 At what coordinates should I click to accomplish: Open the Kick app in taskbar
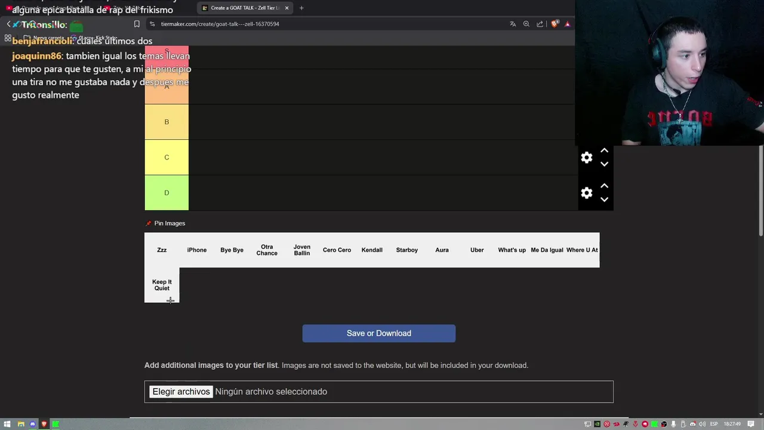(x=56, y=424)
